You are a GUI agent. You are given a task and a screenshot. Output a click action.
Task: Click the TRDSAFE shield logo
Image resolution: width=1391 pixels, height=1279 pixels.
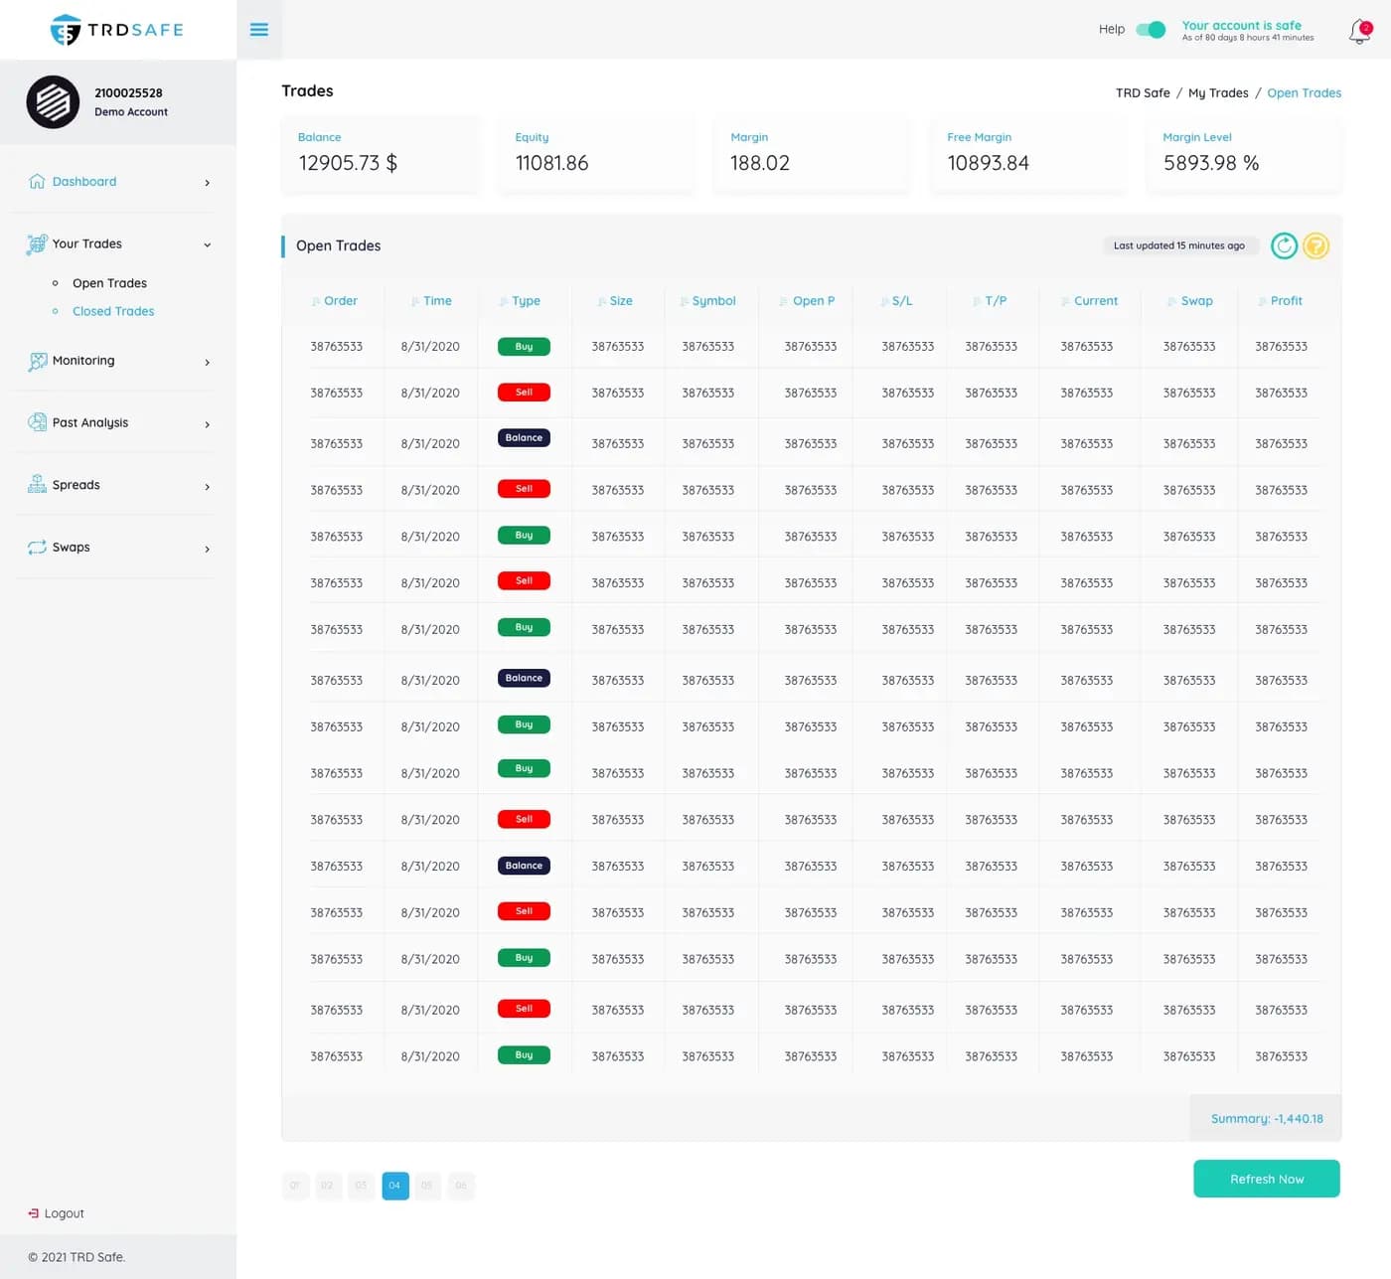(66, 30)
